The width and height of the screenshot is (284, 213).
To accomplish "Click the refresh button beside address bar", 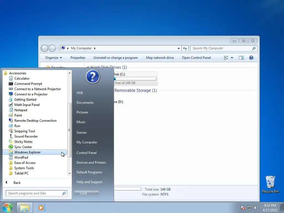I will tap(185, 48).
